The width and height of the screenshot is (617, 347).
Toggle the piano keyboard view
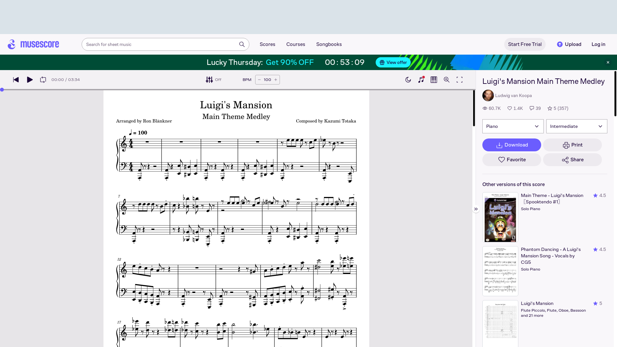click(434, 80)
